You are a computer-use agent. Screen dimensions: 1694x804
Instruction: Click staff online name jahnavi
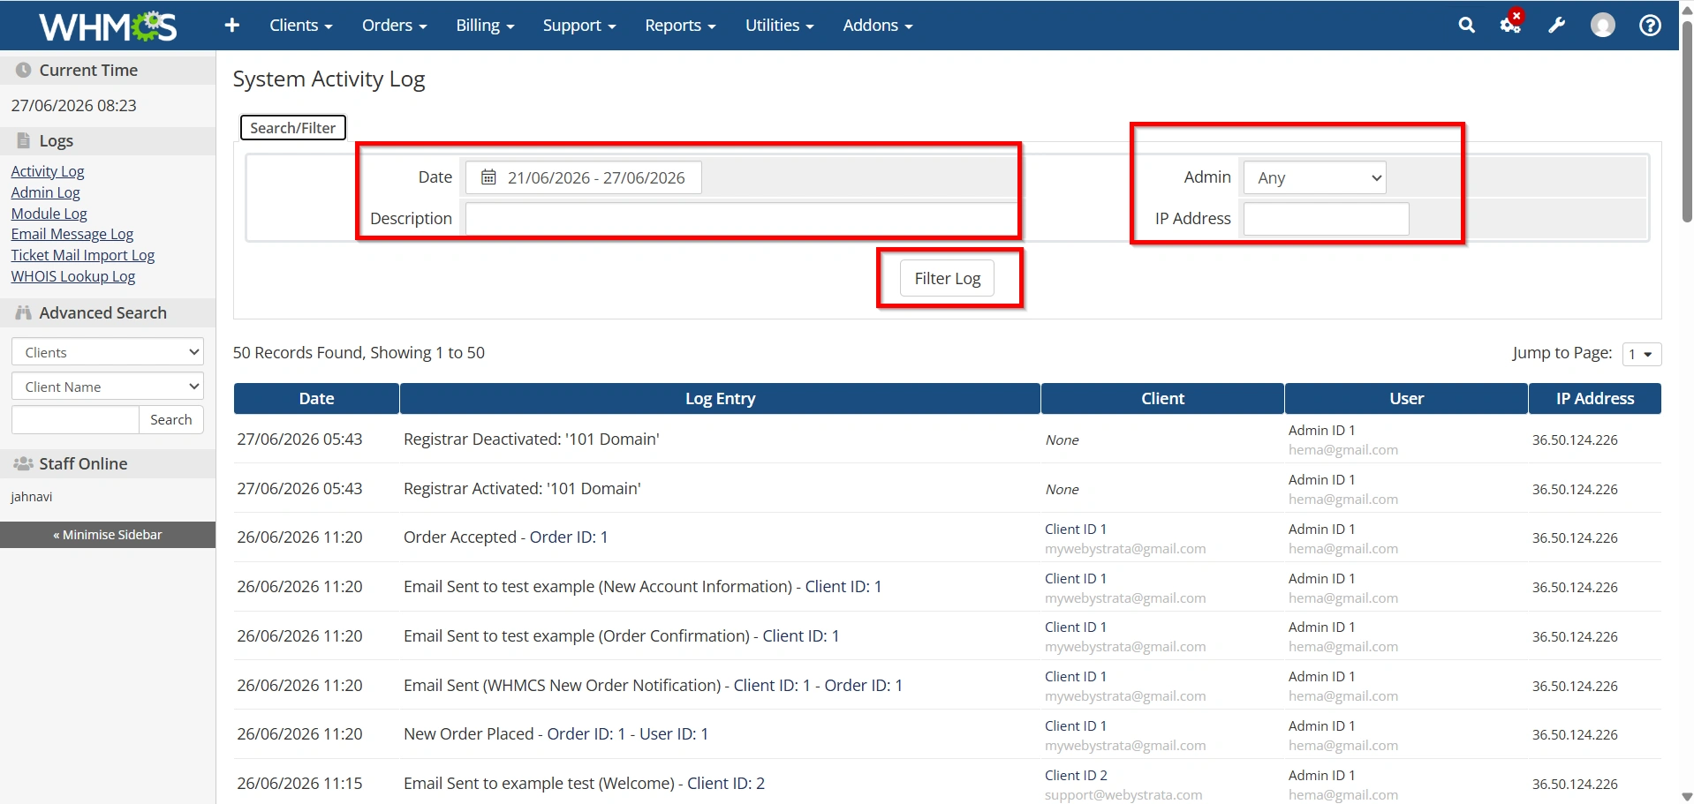pos(32,497)
